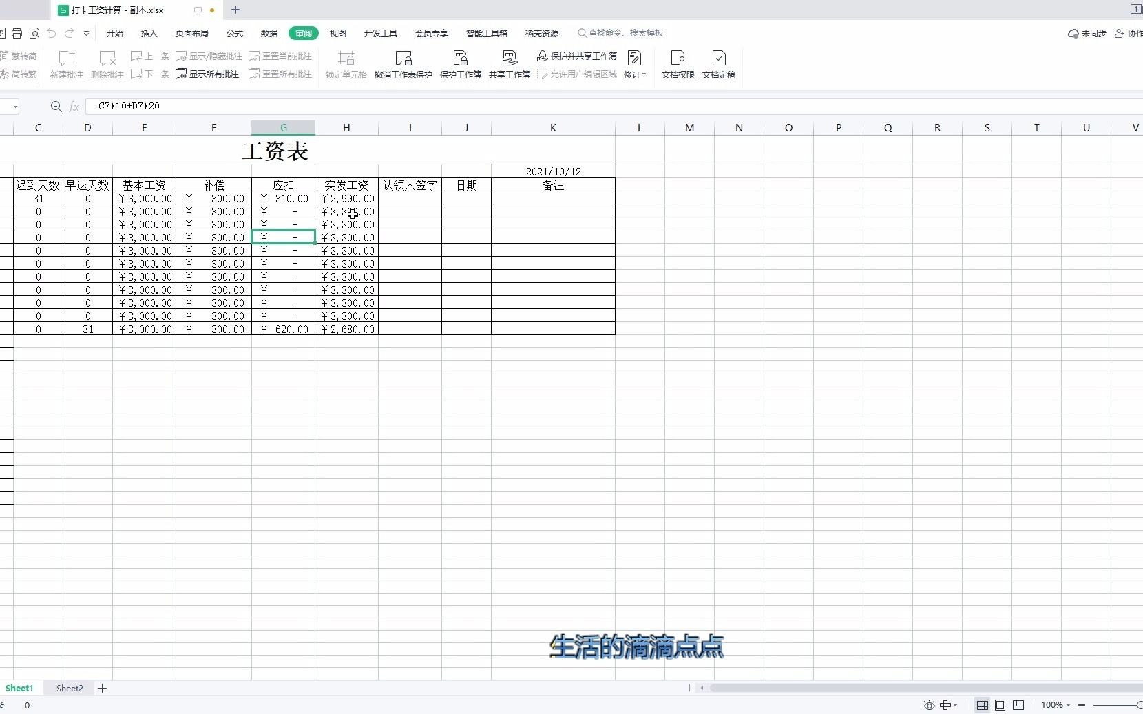Screen dimensions: 1143x714
Task: Click the 协作 collaboration button
Action: pyautogui.click(x=1129, y=33)
